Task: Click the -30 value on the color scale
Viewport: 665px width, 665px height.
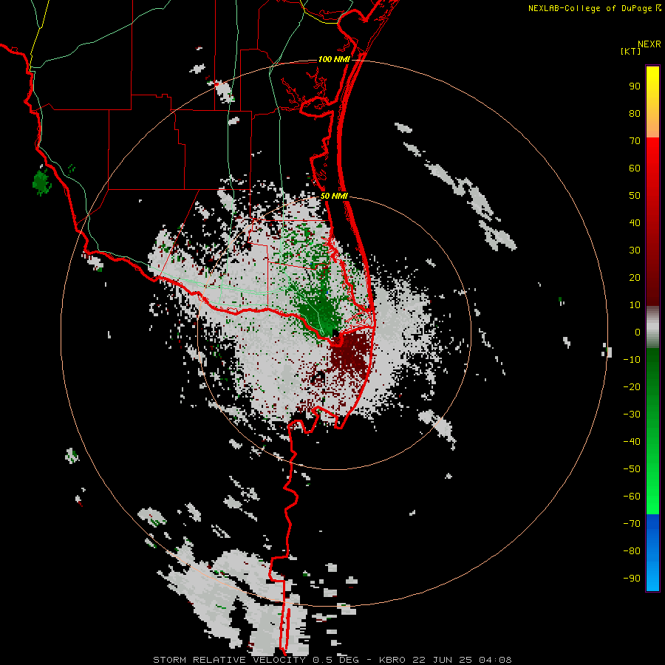Action: (x=632, y=415)
